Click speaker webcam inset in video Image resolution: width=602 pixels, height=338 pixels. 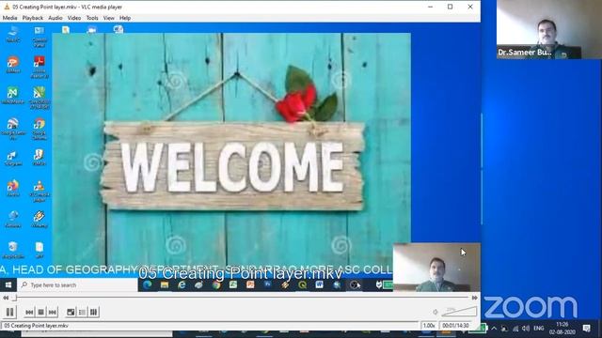tap(436, 267)
